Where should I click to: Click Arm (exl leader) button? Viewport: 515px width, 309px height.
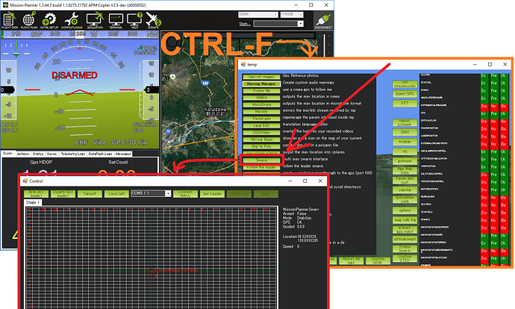[36, 194]
